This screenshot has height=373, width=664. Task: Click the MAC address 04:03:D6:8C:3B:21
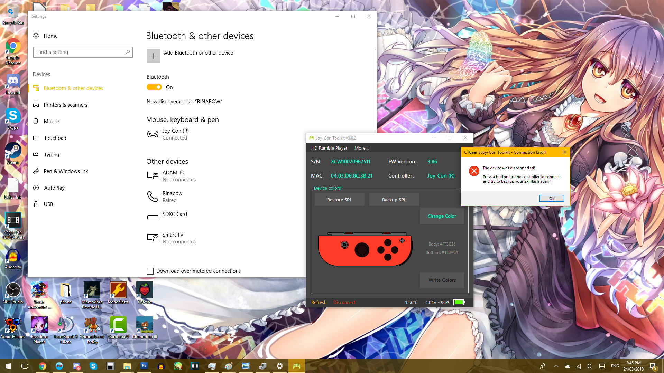click(x=351, y=176)
